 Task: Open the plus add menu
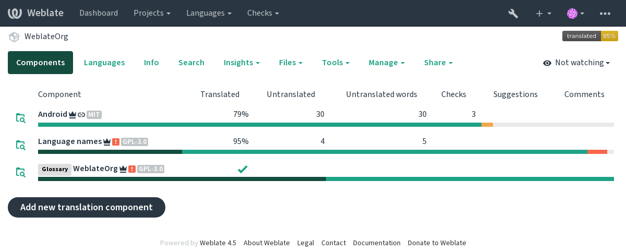543,13
